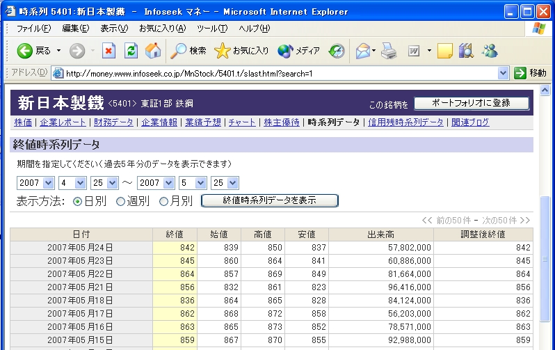
Task: Open the 関連ブログ link
Action: (470, 122)
